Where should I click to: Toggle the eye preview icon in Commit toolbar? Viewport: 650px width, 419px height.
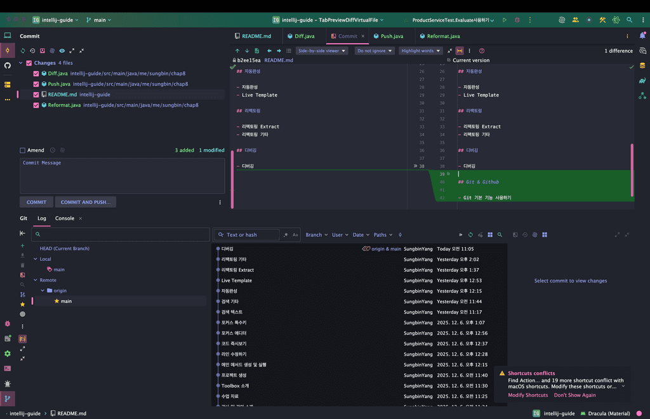click(62, 51)
